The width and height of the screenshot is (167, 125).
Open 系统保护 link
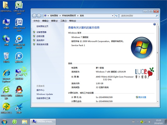(x=40, y=40)
